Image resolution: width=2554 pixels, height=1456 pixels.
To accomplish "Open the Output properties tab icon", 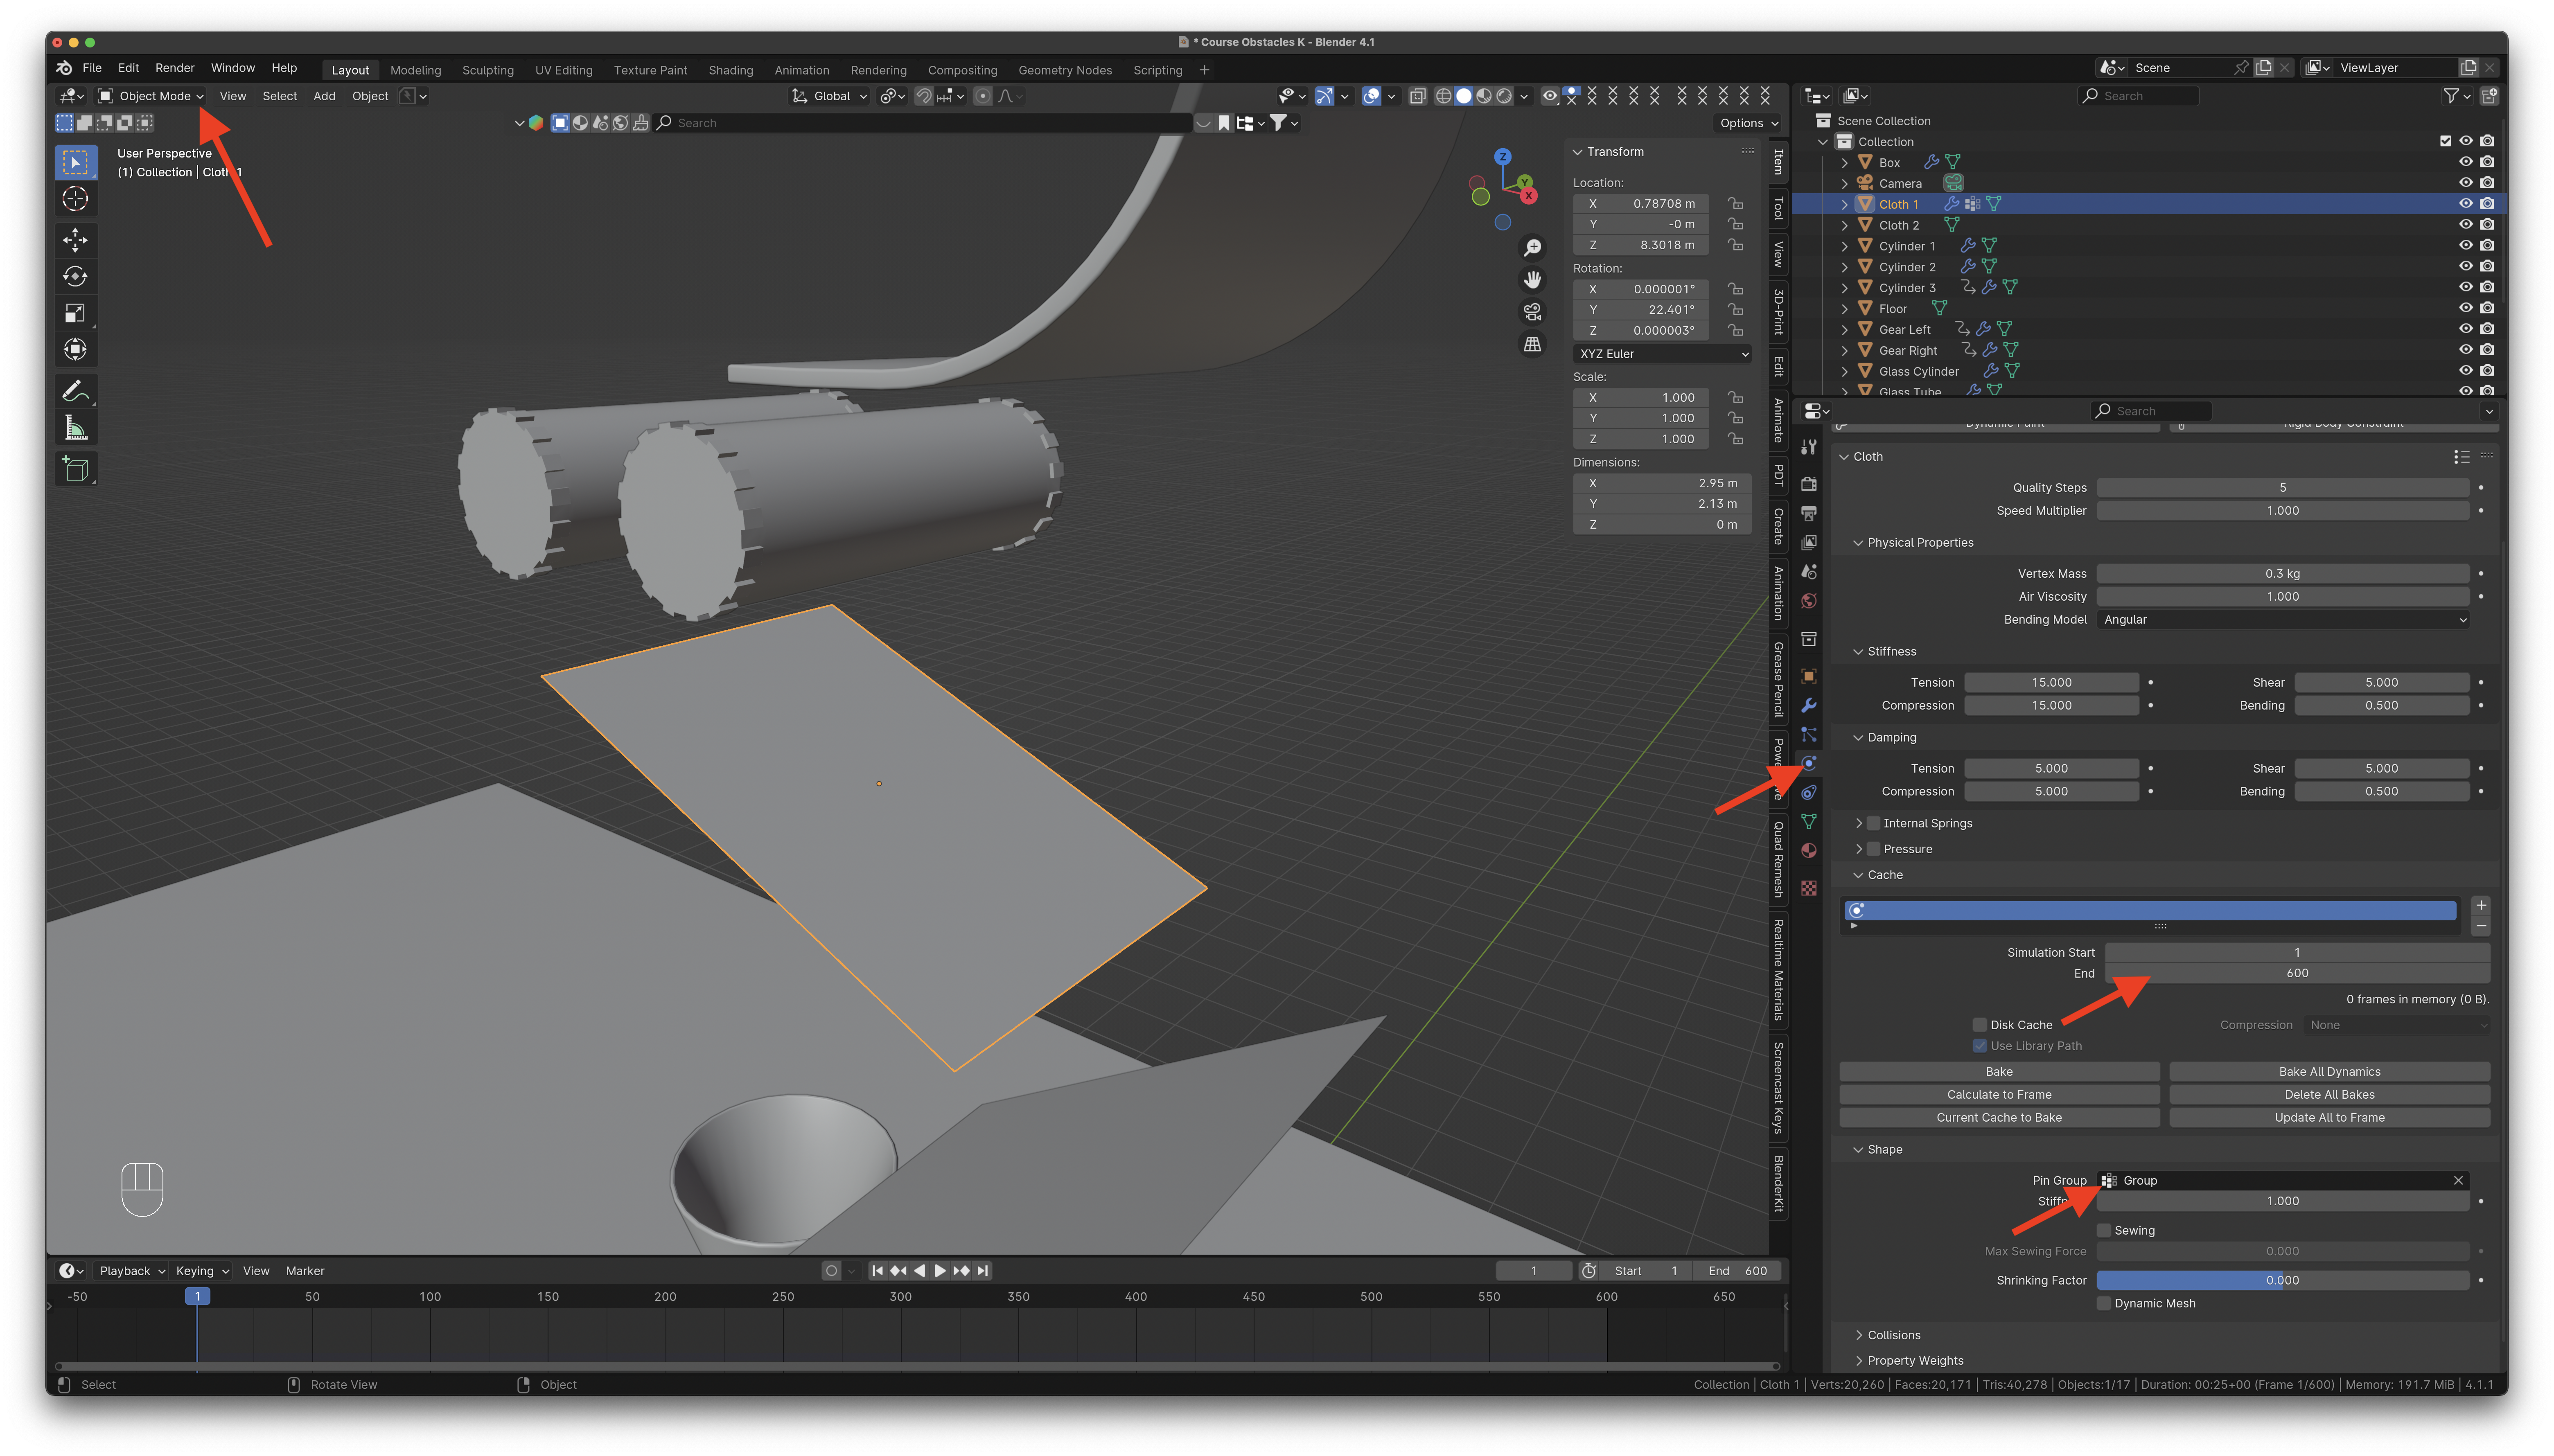I will 1809,513.
